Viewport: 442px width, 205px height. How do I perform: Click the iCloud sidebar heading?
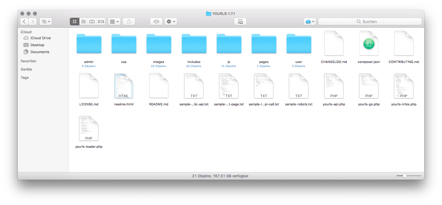(26, 32)
